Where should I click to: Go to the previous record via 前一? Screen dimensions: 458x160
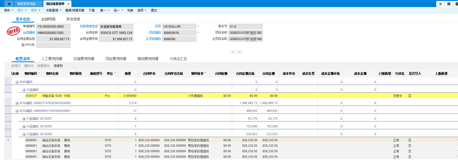click(103, 10)
